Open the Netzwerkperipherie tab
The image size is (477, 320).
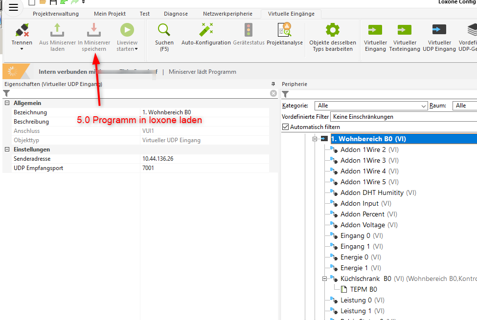pyautogui.click(x=227, y=14)
